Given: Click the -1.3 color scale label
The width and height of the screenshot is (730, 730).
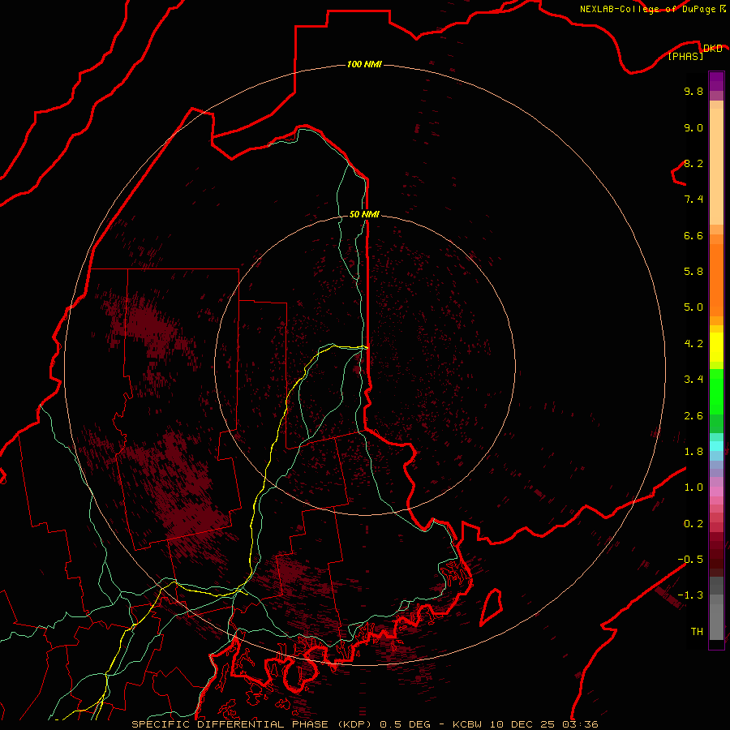Looking at the screenshot, I should (690, 595).
